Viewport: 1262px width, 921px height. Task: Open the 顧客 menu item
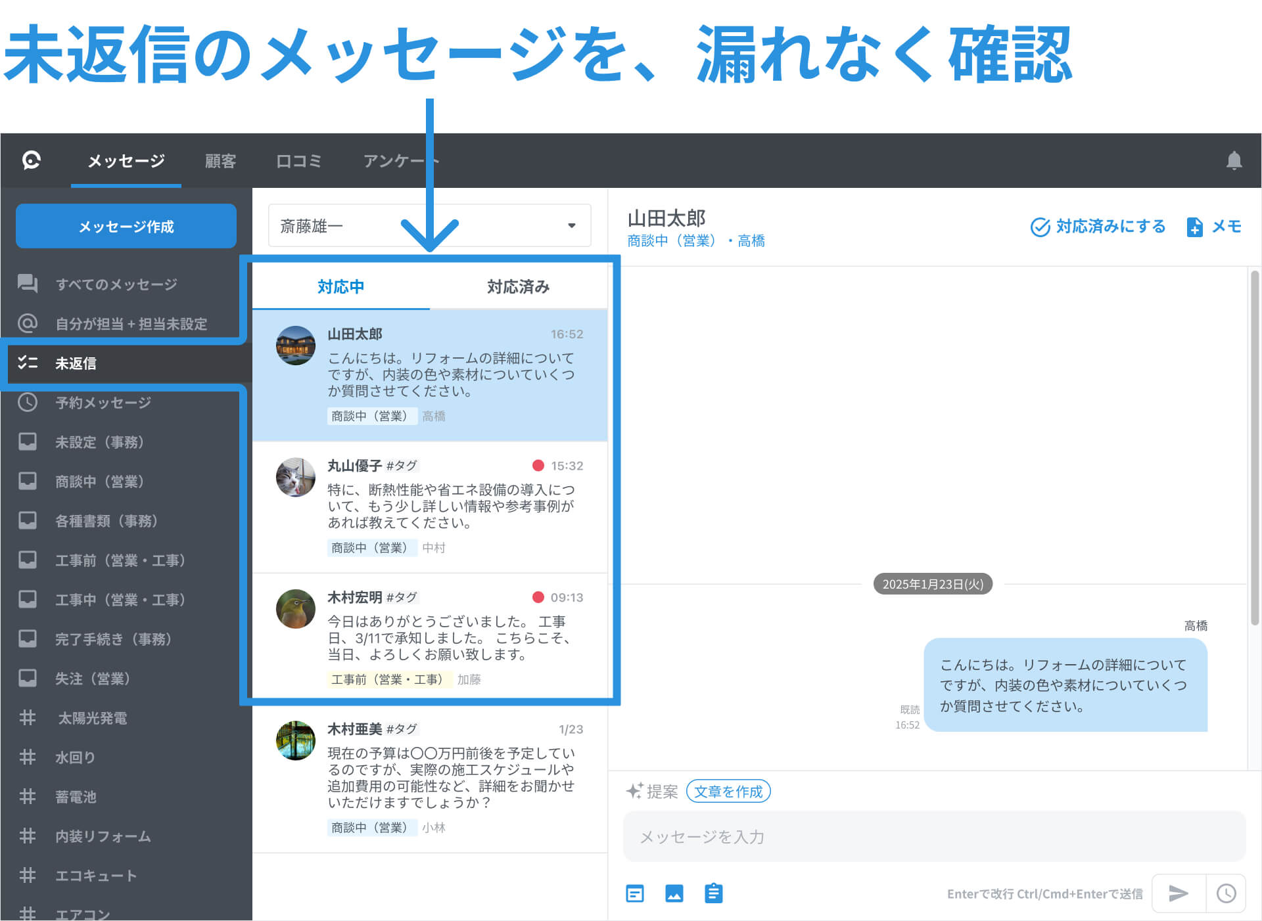coord(220,161)
